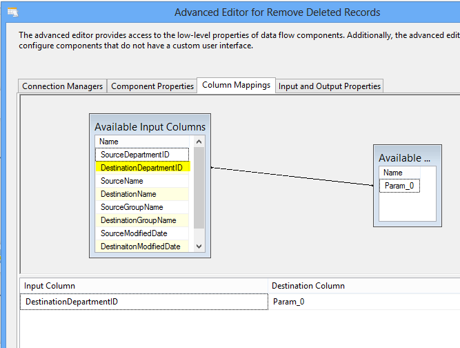Open the Component Properties tab
The image size is (460, 348).
pos(152,86)
